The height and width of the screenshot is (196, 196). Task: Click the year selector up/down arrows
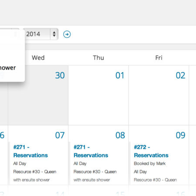pyautogui.click(x=54, y=34)
